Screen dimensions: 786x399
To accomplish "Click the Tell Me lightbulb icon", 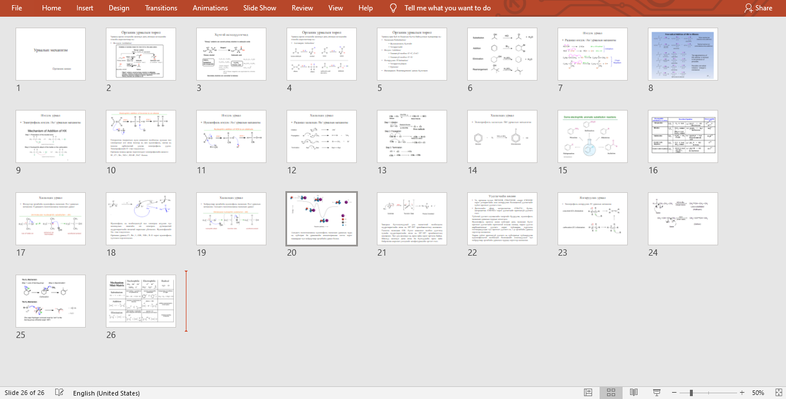I will click(394, 8).
